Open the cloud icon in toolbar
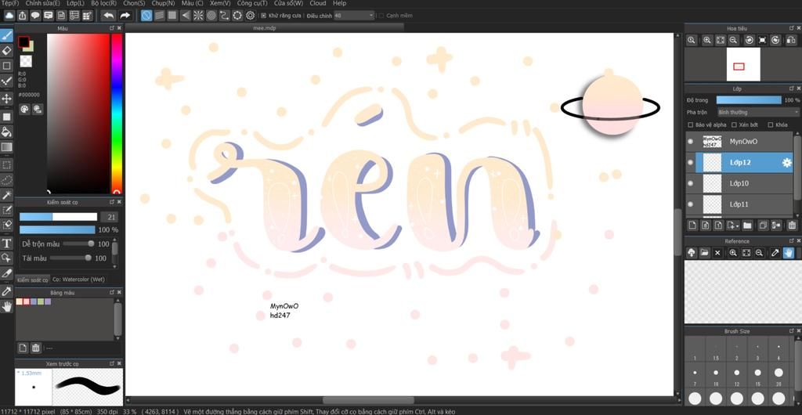The width and height of the screenshot is (802, 415). (x=9, y=16)
